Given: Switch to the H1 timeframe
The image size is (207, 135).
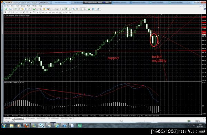Looking at the screenshot, I should pyautogui.click(x=57, y=12).
